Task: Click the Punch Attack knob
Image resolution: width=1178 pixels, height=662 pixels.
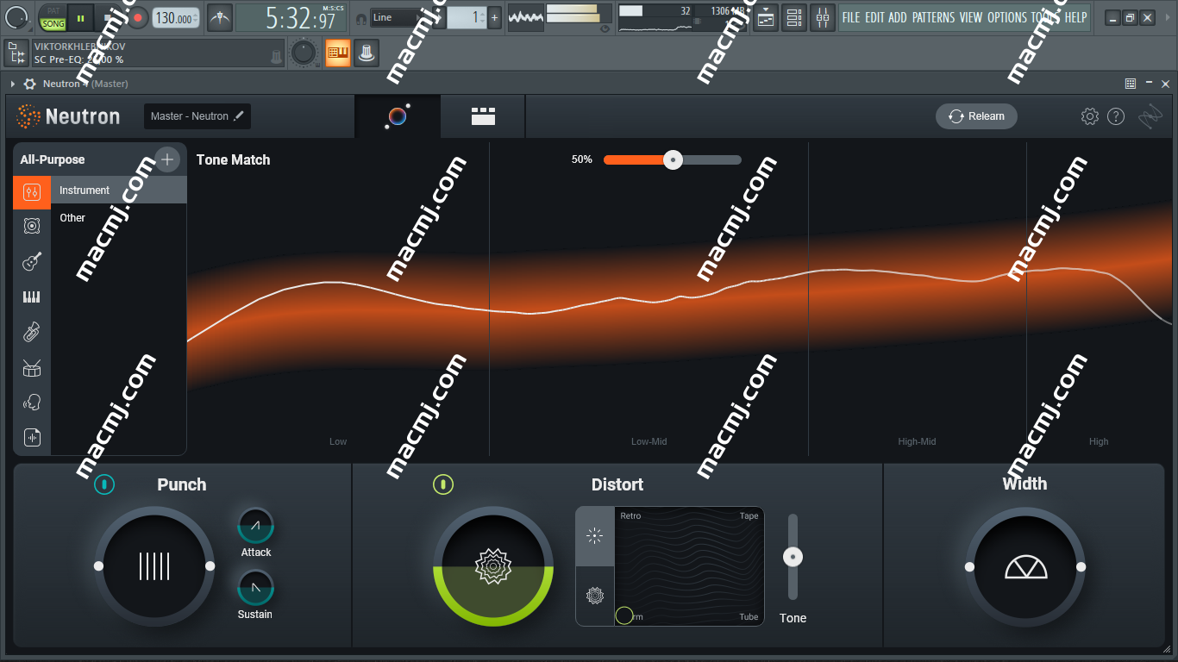Action: (255, 526)
